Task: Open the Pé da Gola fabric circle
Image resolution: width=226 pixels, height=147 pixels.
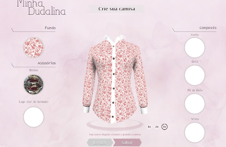Action: click(195, 104)
